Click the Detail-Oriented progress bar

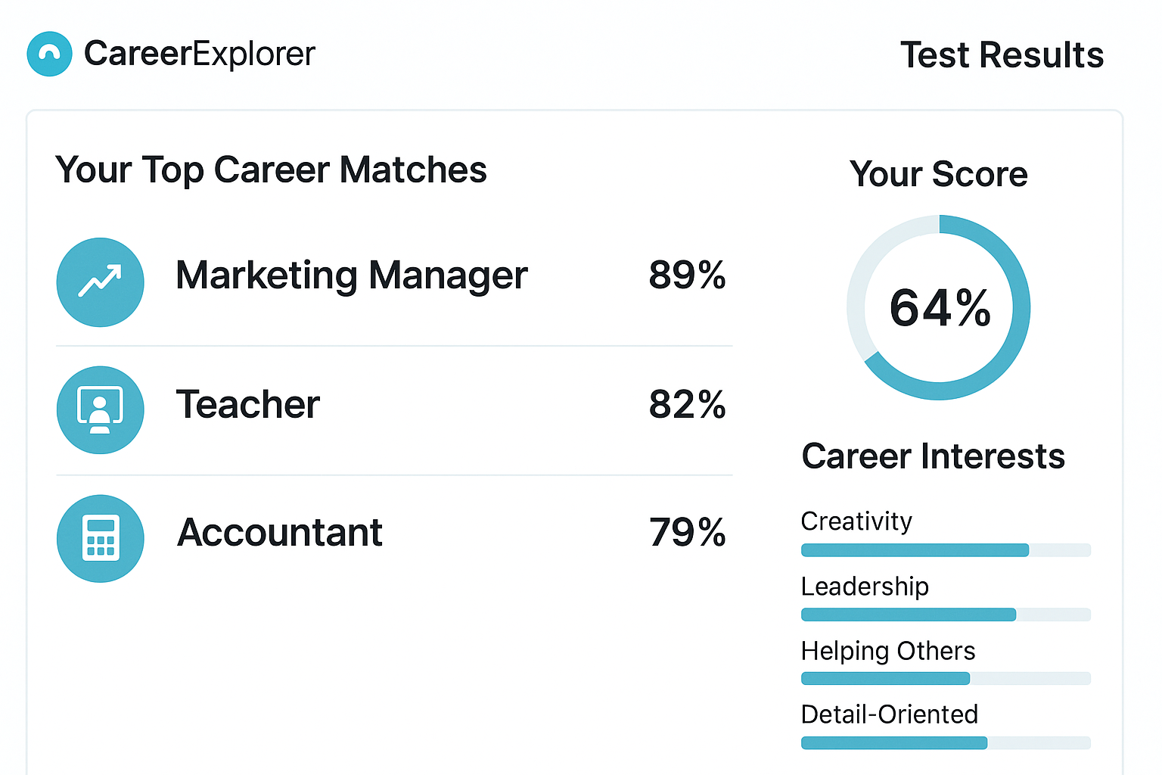coord(946,743)
